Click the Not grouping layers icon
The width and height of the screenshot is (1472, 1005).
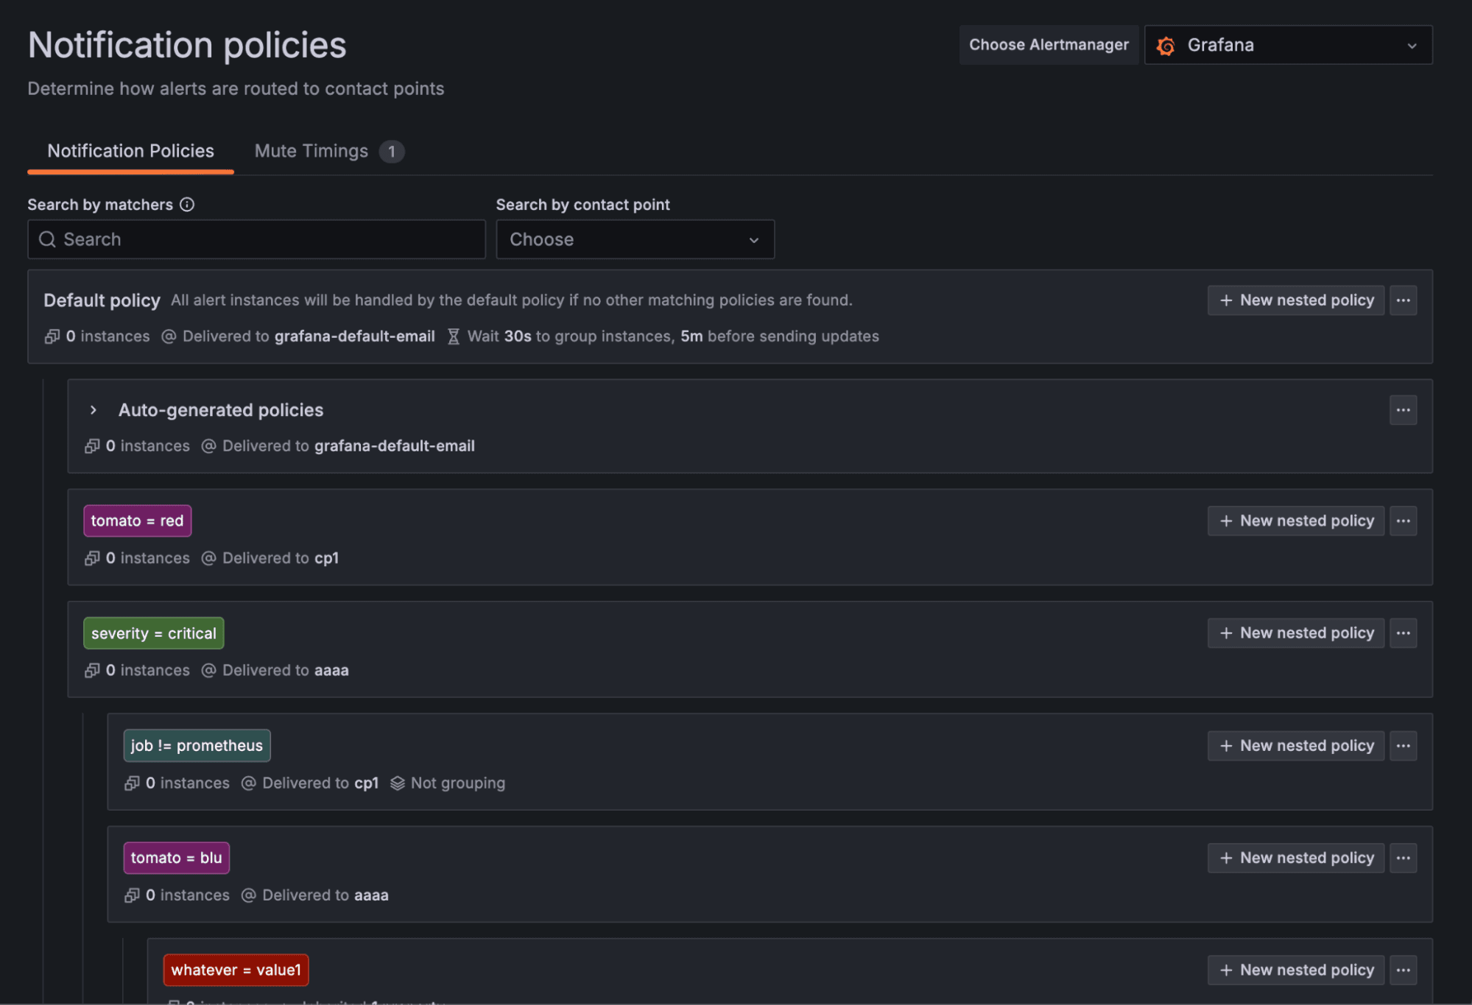(x=398, y=783)
